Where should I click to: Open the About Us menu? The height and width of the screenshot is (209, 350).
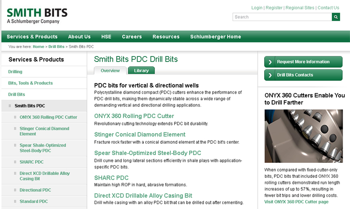pyautogui.click(x=79, y=36)
